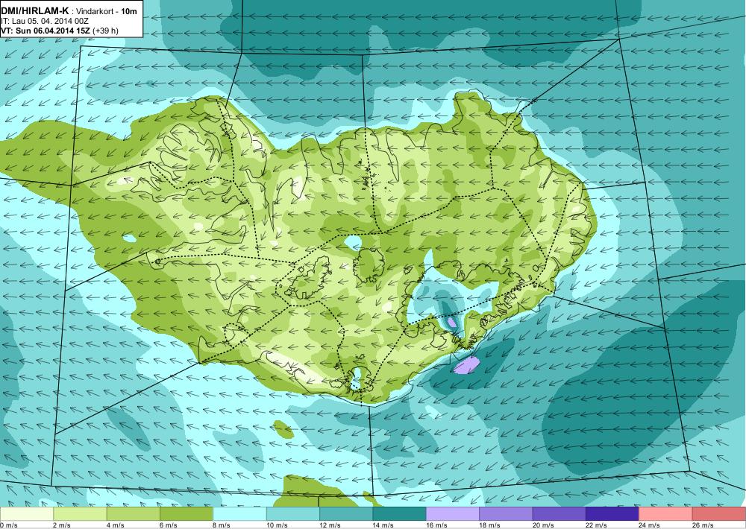Click the "IT: Lau 05. 04. 2014 00Z" line
746x529 pixels.
point(44,21)
